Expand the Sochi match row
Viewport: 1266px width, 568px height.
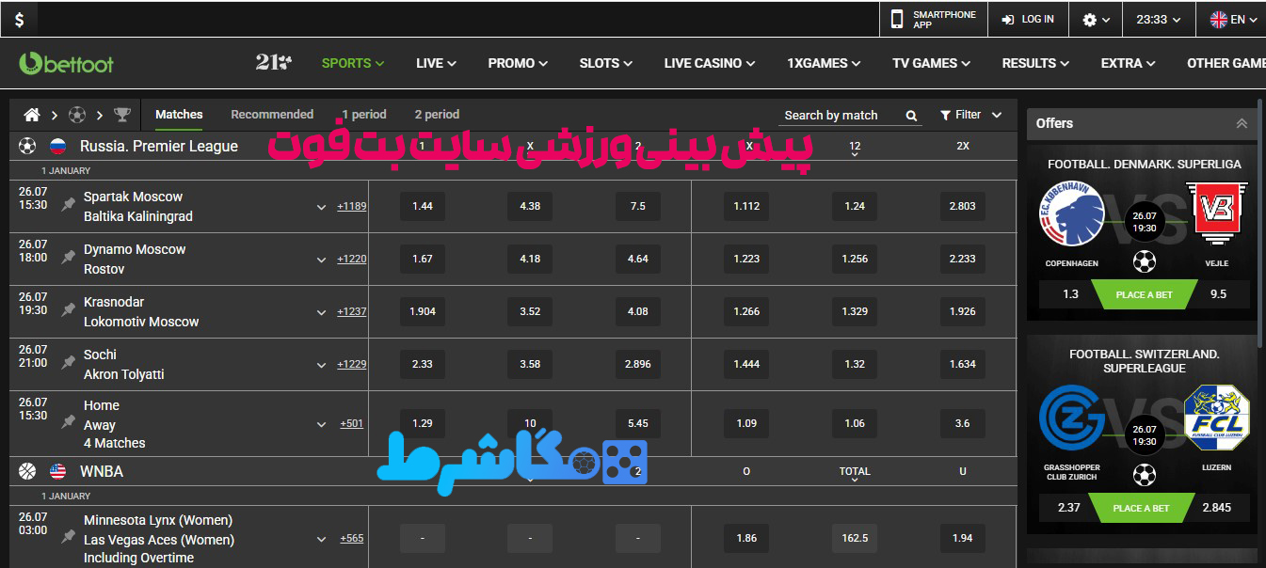[x=322, y=365]
